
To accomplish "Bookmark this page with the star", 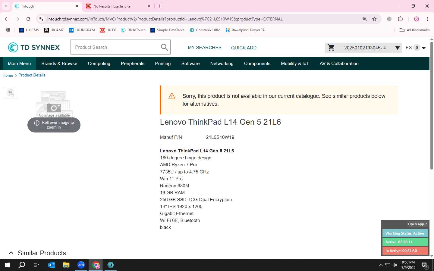I will (x=374, y=19).
